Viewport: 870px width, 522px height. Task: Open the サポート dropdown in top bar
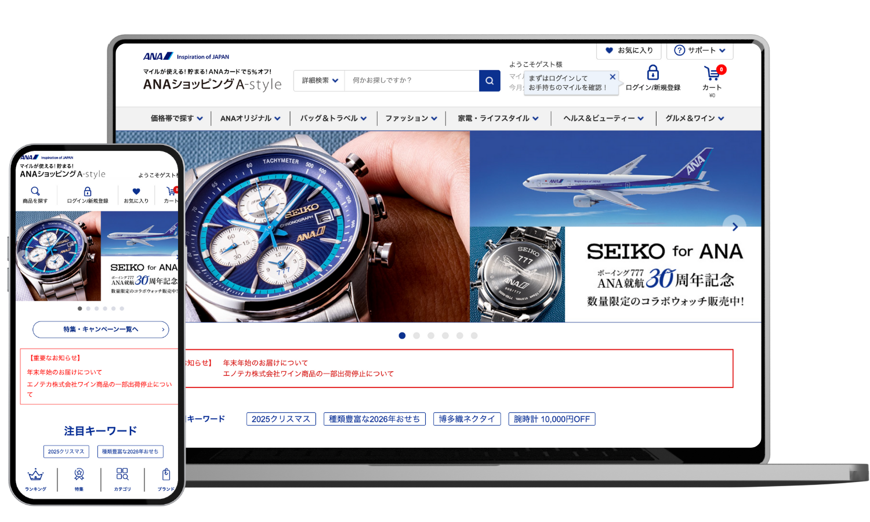click(700, 50)
